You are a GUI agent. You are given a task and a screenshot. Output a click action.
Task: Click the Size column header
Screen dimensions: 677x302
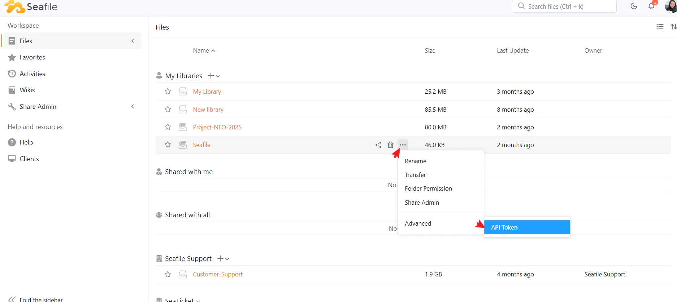(430, 50)
